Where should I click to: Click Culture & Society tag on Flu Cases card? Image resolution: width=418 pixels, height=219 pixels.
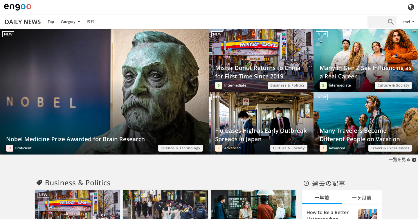point(289,148)
